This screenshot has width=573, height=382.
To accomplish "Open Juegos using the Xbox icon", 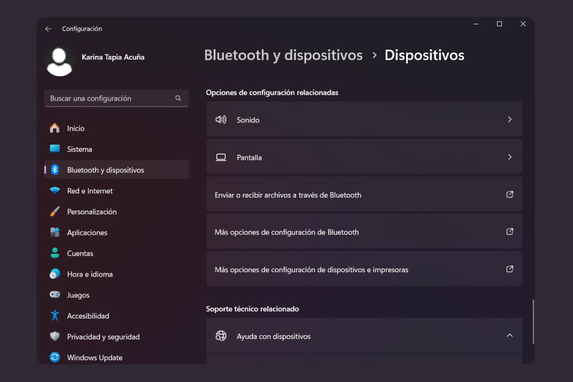I will [x=55, y=295].
